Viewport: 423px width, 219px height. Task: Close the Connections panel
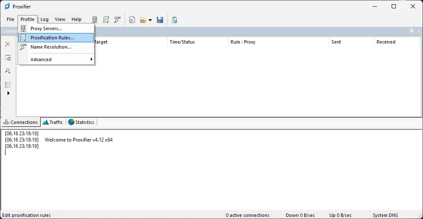419,31
